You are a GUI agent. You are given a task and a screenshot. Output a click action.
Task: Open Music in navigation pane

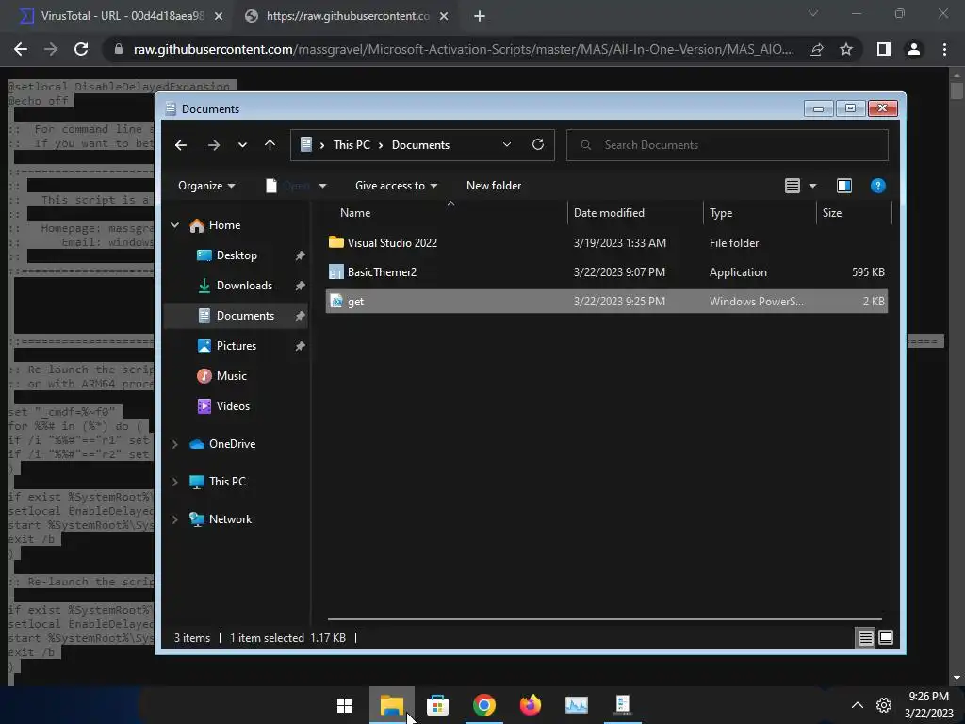click(x=231, y=376)
